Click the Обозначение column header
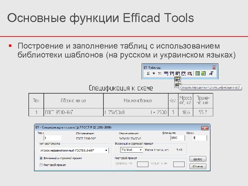Viewport: 248px width, 186px height. tap(73, 101)
